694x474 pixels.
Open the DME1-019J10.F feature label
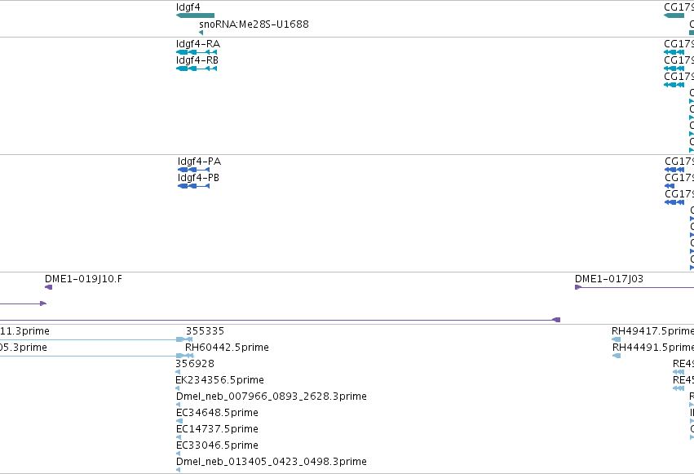[x=83, y=279]
